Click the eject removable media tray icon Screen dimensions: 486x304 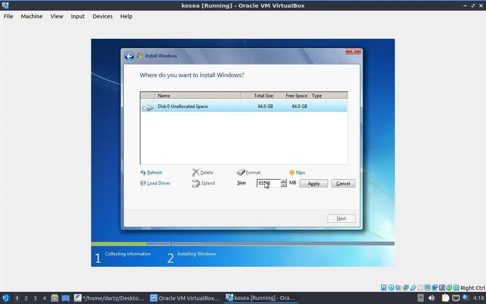coord(420,298)
